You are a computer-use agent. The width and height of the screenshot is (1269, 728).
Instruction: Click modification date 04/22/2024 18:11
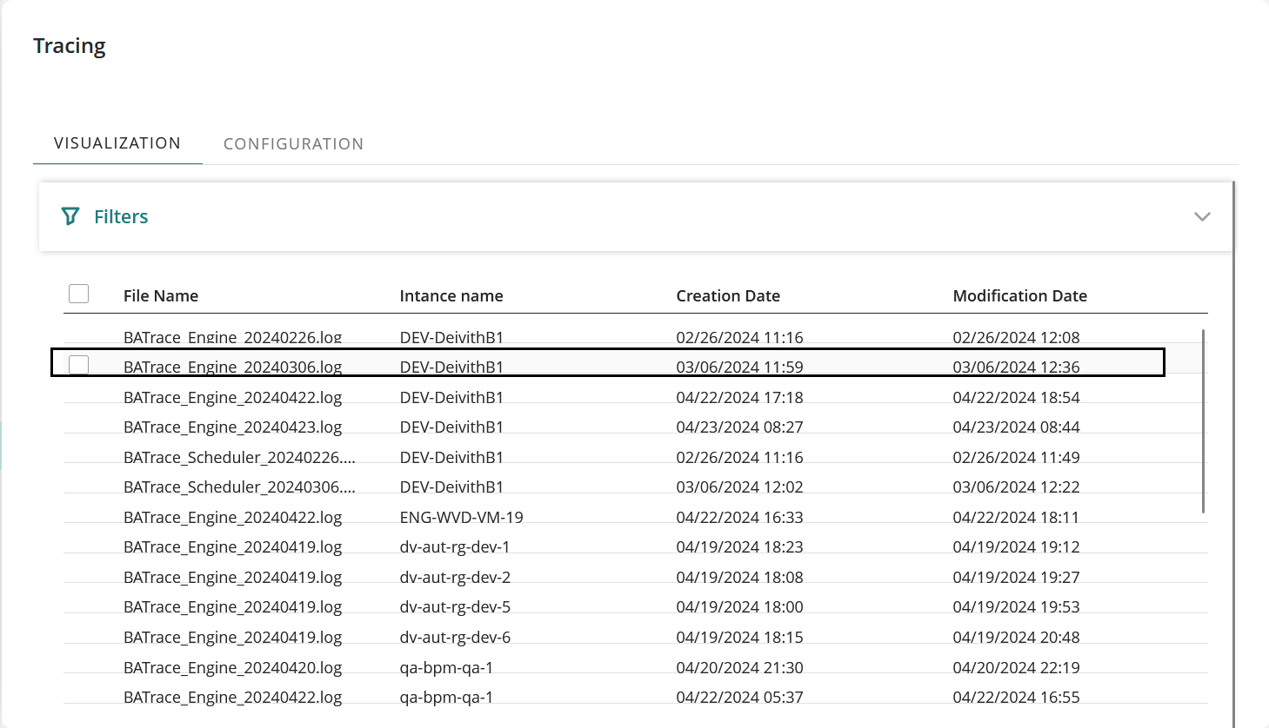1016,517
